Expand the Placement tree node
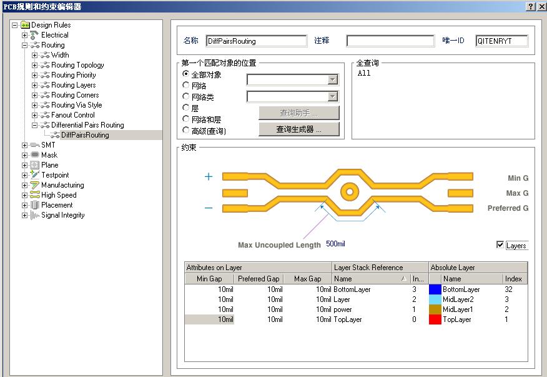The image size is (547, 377). click(x=24, y=206)
